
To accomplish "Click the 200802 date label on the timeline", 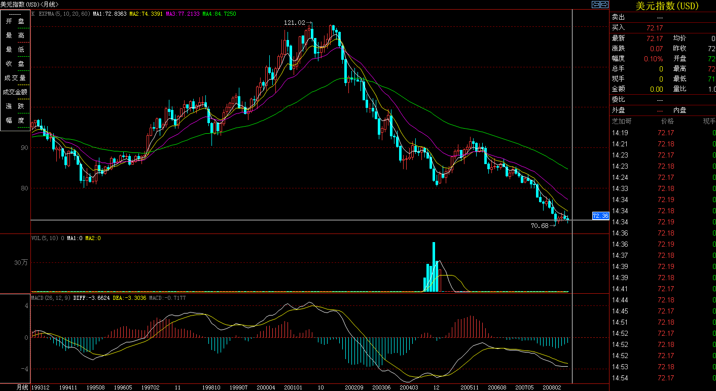I will point(551,387).
